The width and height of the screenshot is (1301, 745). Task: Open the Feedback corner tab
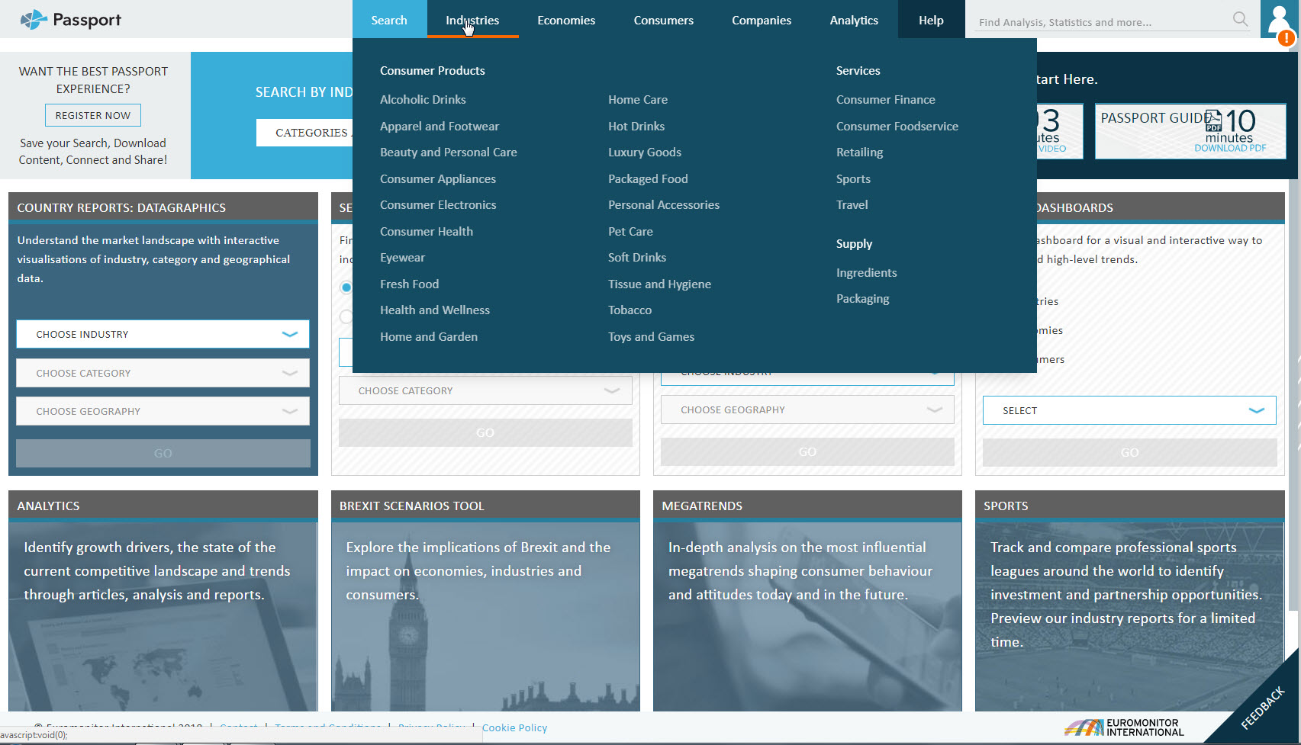coord(1262,708)
